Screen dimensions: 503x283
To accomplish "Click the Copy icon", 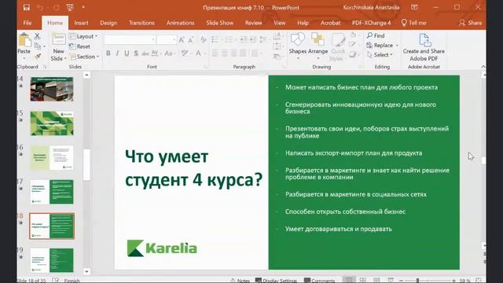I will [37, 46].
